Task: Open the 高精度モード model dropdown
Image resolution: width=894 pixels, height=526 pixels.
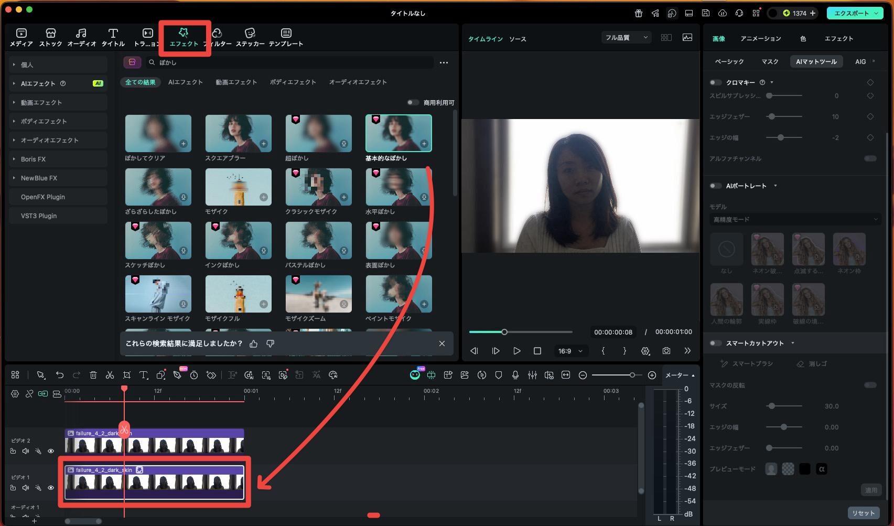Action: tap(795, 219)
